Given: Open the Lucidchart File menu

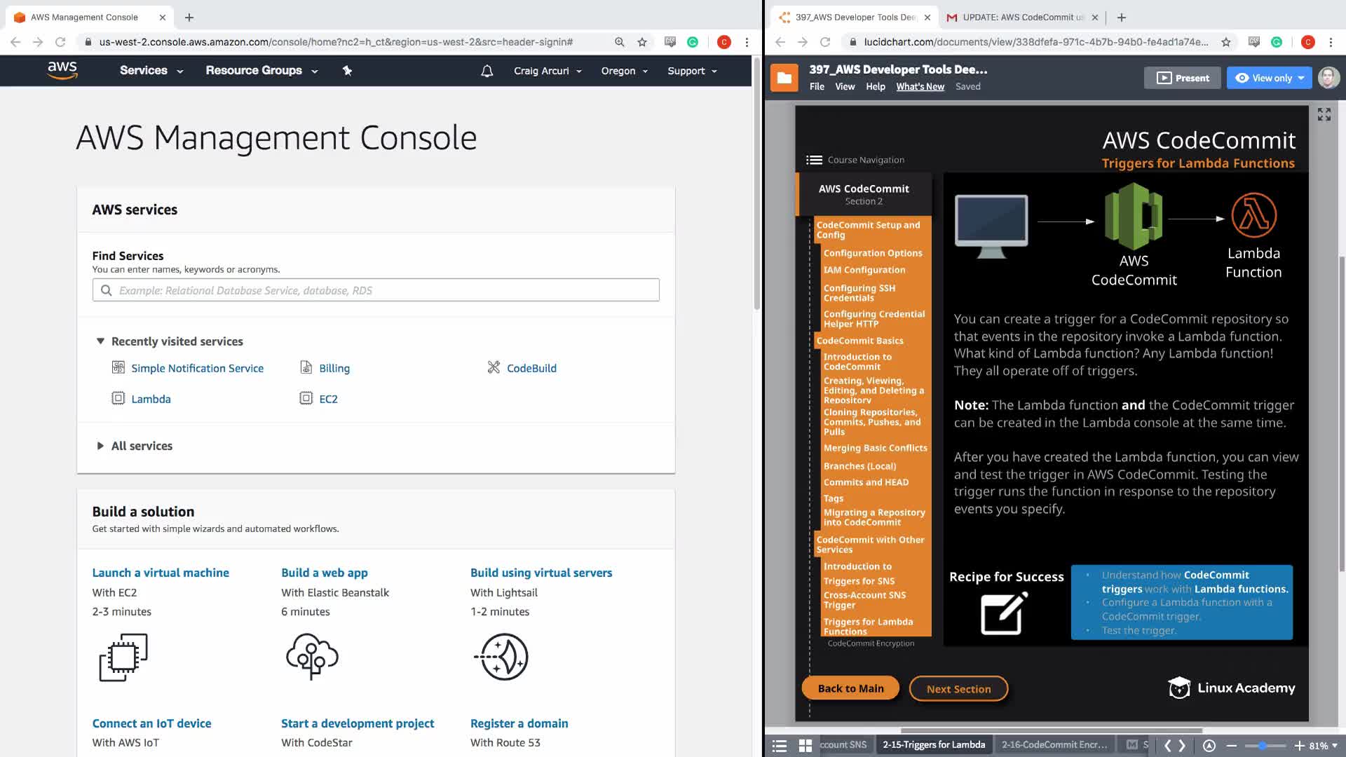Looking at the screenshot, I should (817, 86).
